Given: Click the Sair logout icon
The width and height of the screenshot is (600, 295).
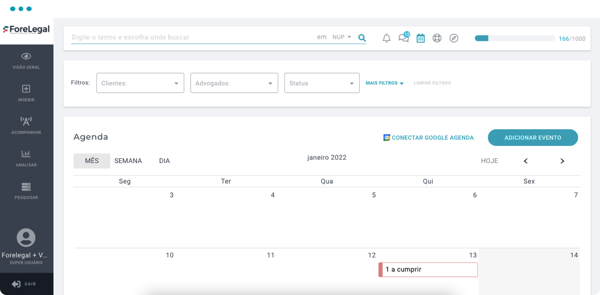Looking at the screenshot, I should pos(16,284).
